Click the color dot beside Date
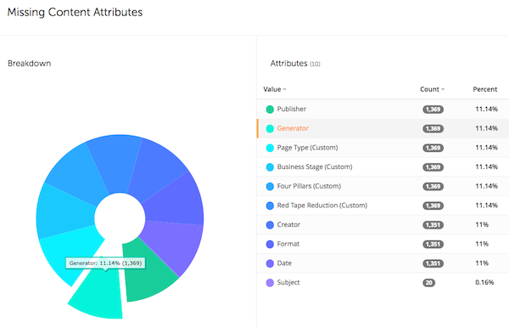This screenshot has height=327, width=509. click(270, 263)
